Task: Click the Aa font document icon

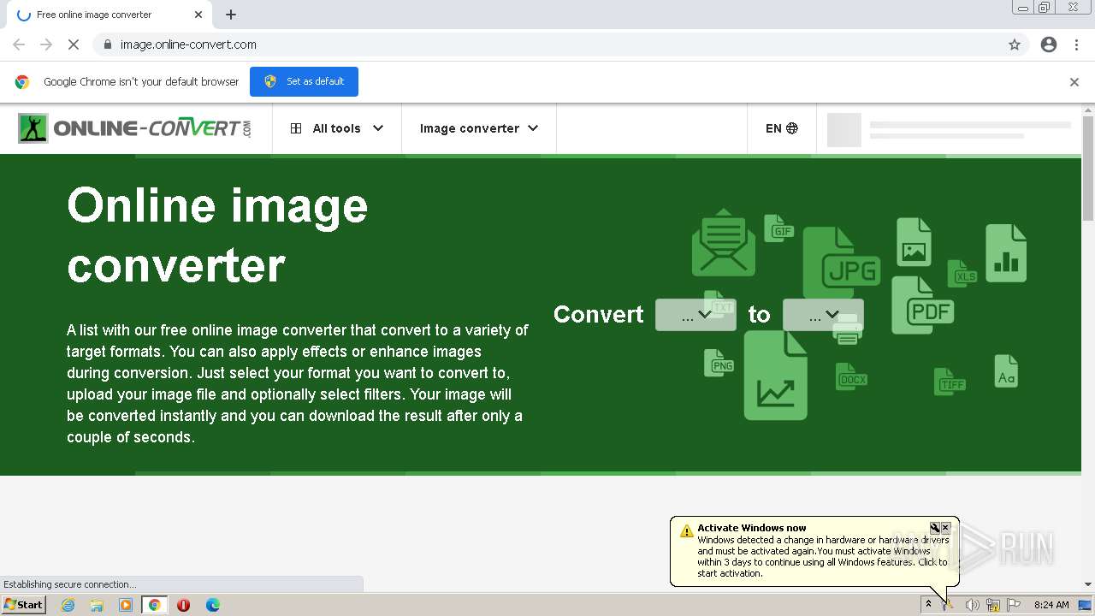Action: [1006, 371]
